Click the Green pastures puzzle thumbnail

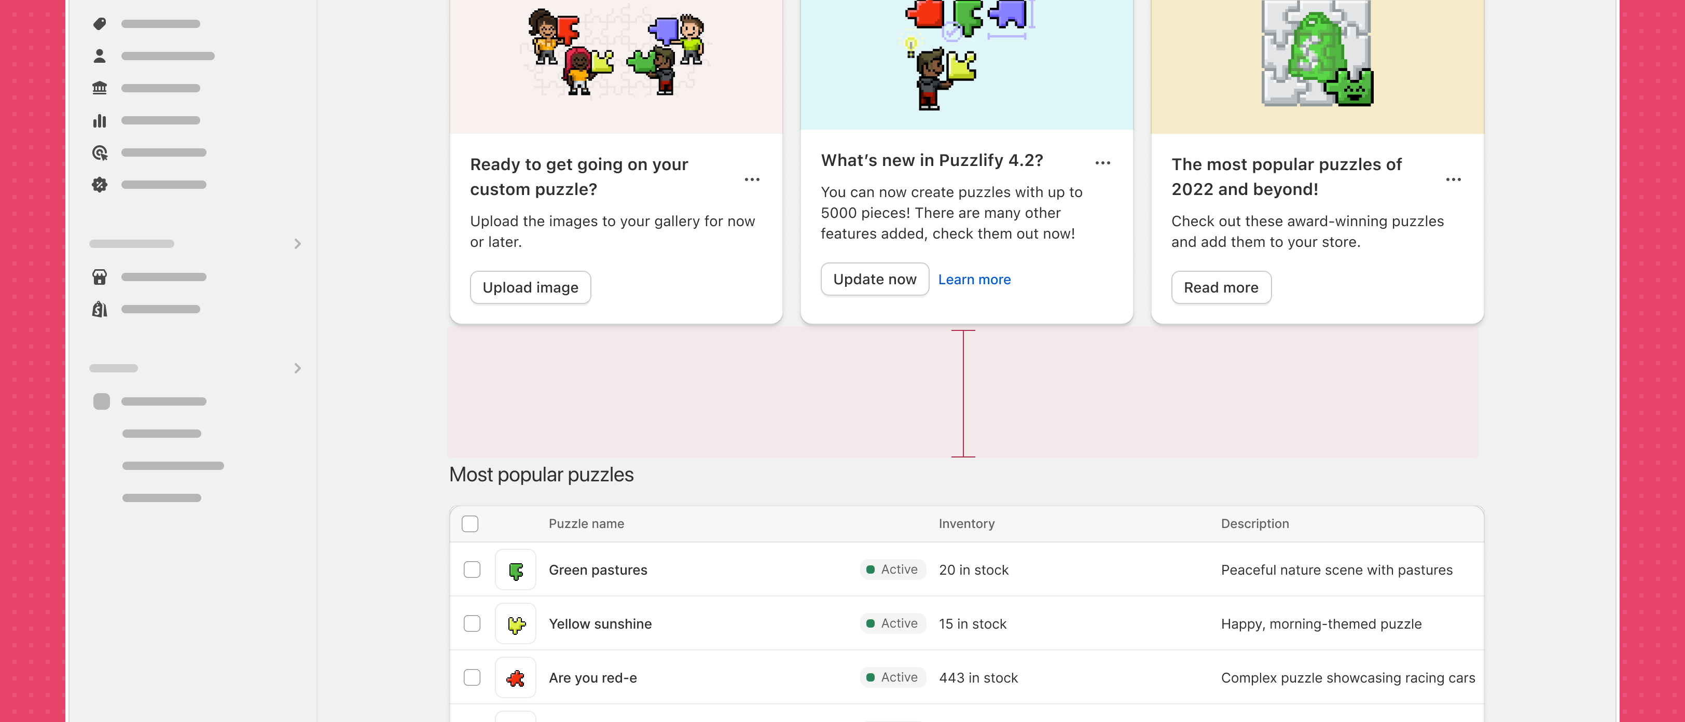[516, 570]
